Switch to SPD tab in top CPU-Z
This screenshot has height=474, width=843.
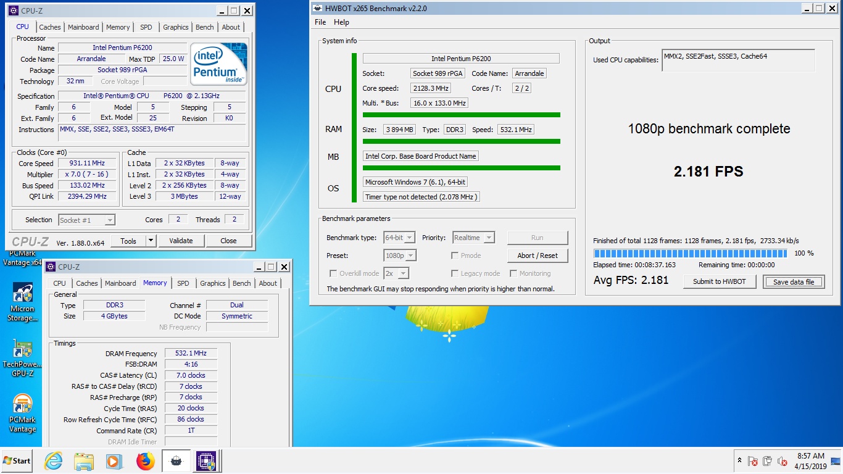coord(146,27)
